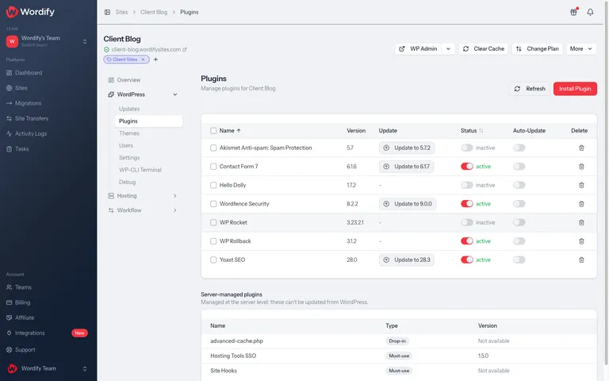Open Wordify's Team switcher

[48, 40]
